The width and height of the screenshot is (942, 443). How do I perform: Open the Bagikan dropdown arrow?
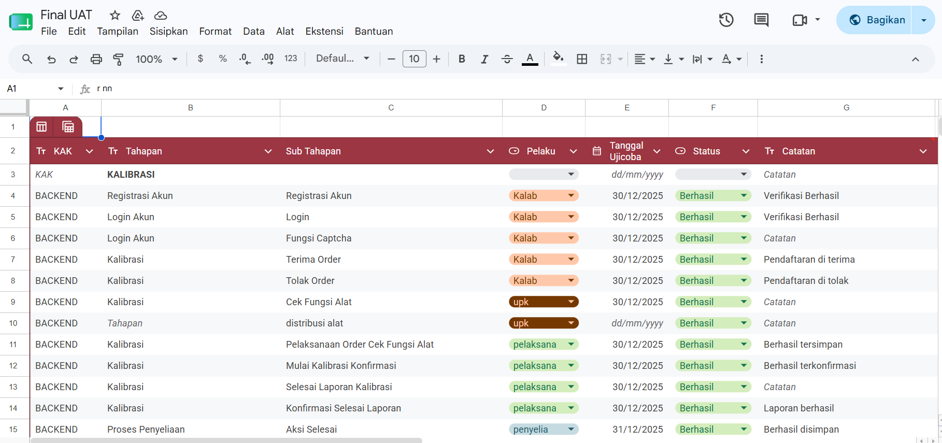[x=923, y=20]
